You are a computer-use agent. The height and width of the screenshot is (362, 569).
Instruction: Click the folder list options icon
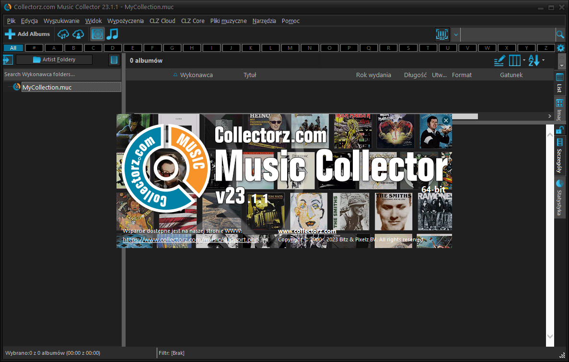point(114,60)
